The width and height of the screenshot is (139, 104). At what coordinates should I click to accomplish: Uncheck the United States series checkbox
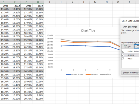[123, 51]
